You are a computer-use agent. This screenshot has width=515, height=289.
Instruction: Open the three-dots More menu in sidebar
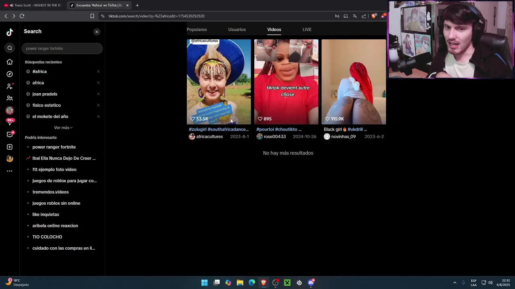click(10, 171)
